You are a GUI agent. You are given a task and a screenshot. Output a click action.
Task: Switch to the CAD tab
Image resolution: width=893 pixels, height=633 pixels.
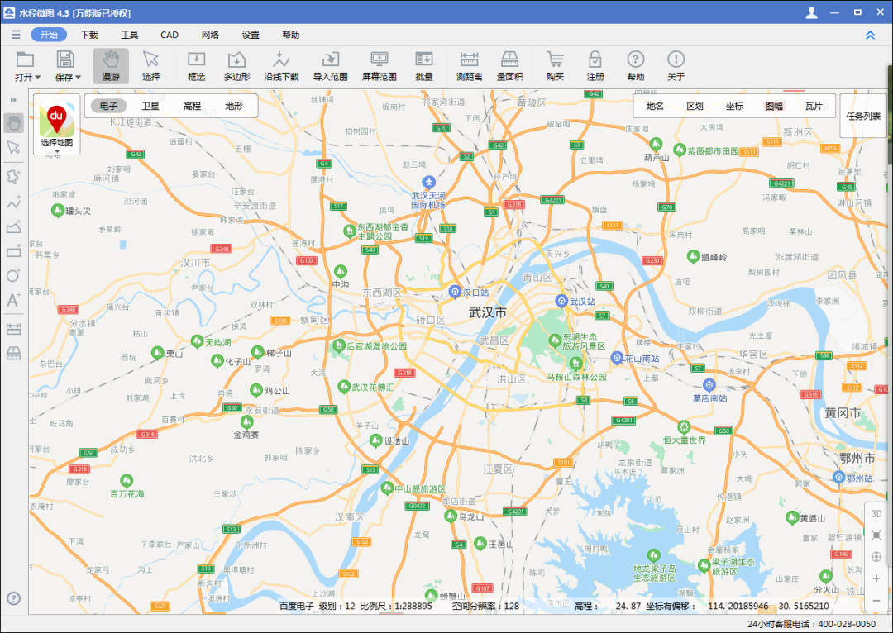click(170, 35)
